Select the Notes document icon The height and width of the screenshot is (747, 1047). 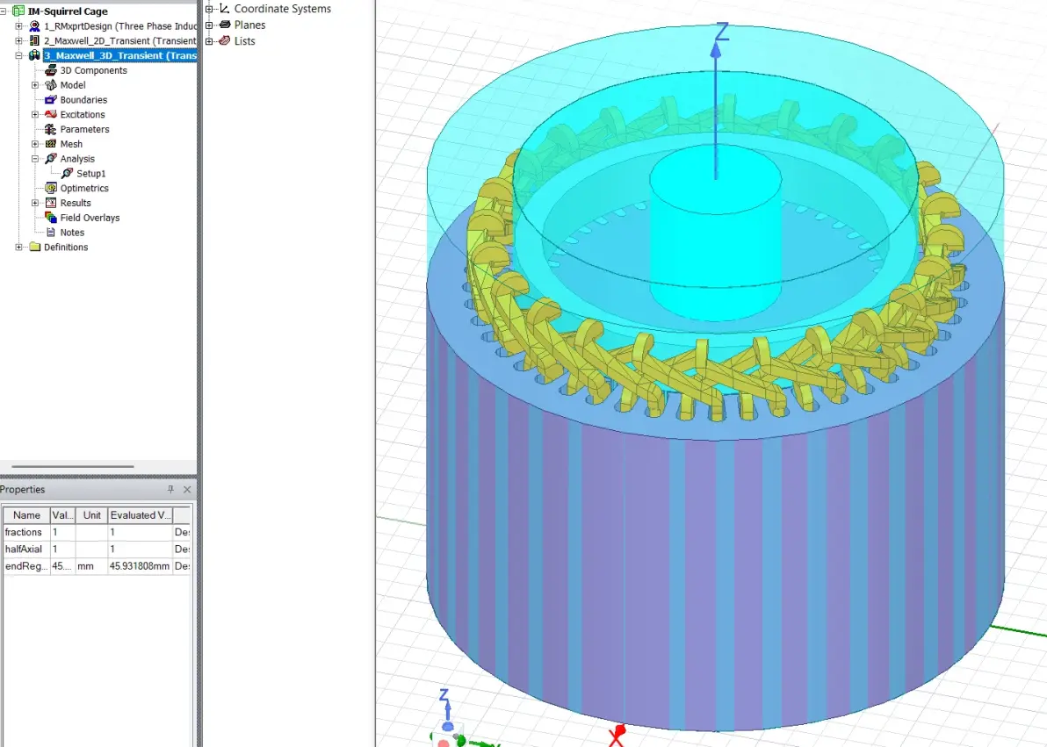coord(51,232)
